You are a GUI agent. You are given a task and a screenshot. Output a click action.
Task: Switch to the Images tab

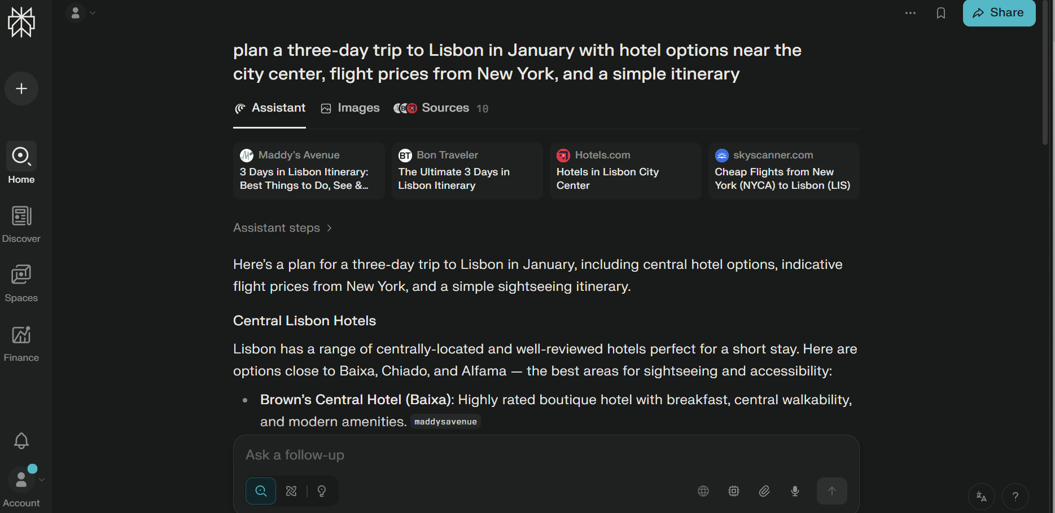[350, 108]
